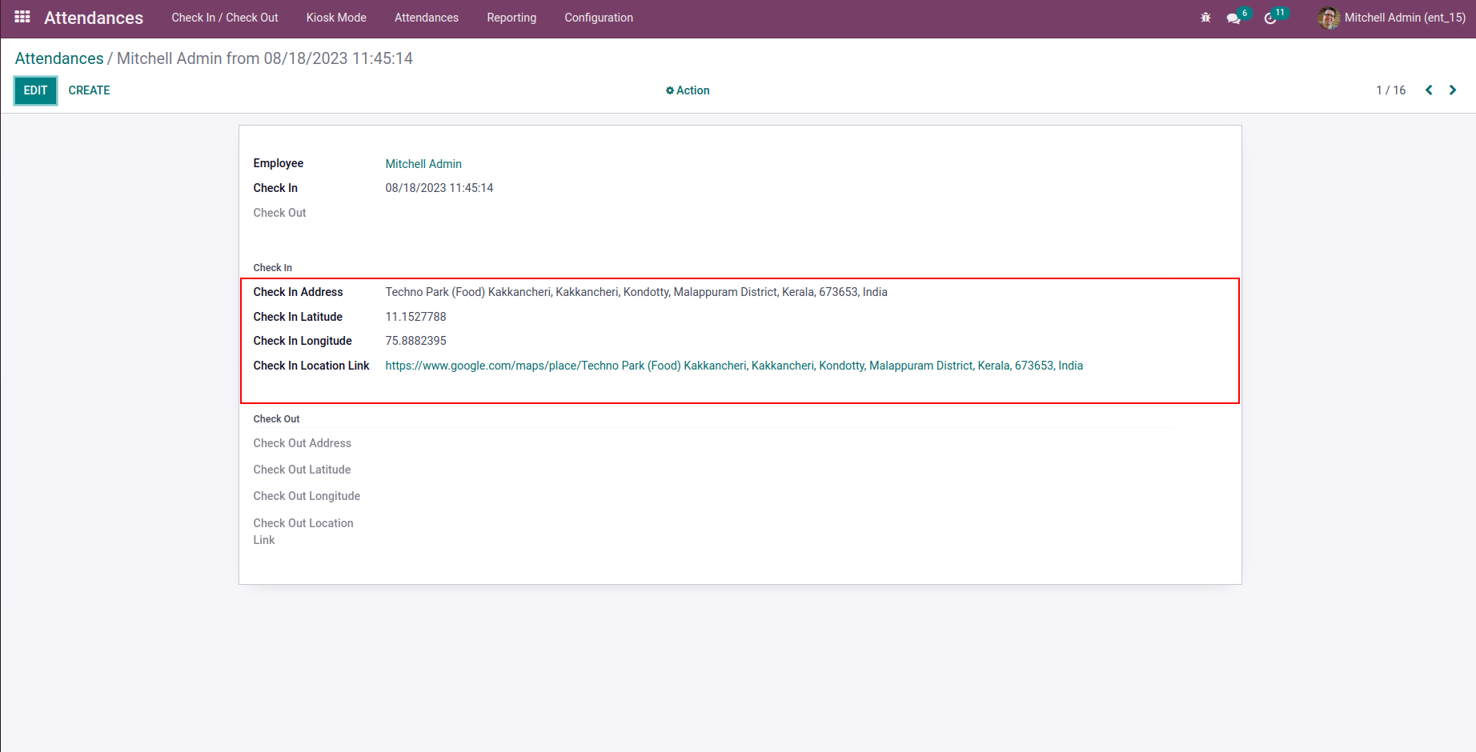Open Attendances menu in top bar
Screen dimensions: 1476x752
[x=427, y=18]
